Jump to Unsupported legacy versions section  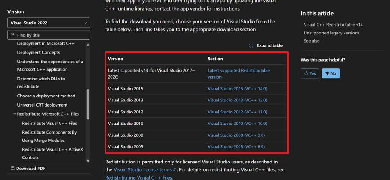tap(332, 33)
